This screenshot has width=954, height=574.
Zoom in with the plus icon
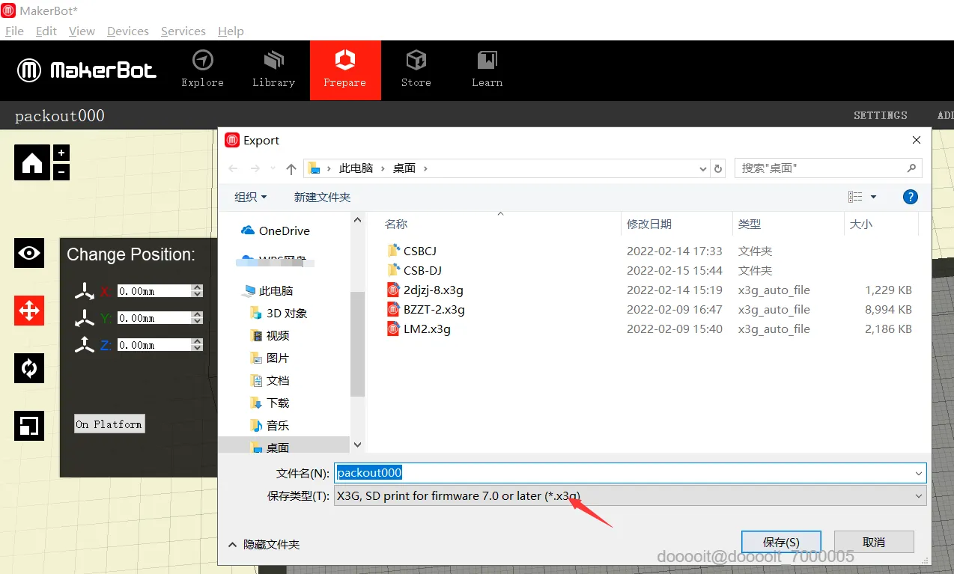coord(61,153)
